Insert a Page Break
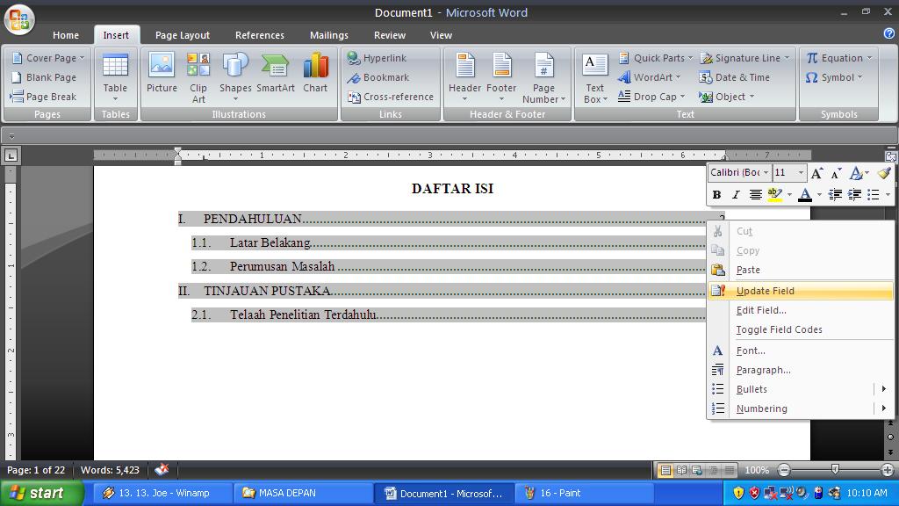The image size is (899, 506). [x=44, y=97]
